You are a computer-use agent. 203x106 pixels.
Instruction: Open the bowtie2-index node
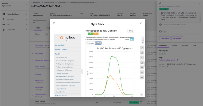[40, 80]
